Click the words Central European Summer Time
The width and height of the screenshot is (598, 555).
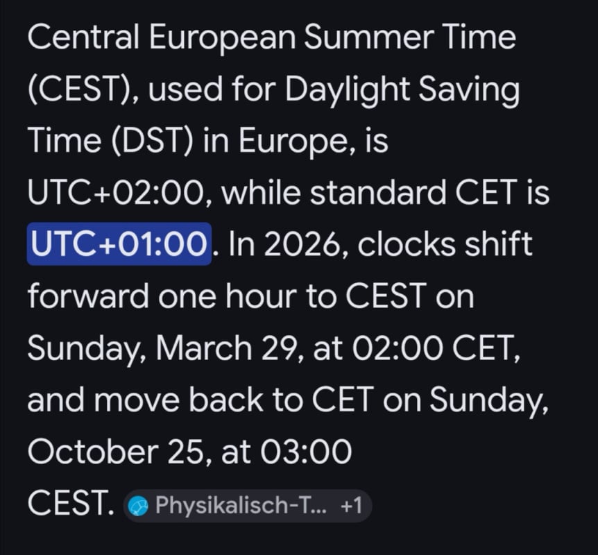271,37
